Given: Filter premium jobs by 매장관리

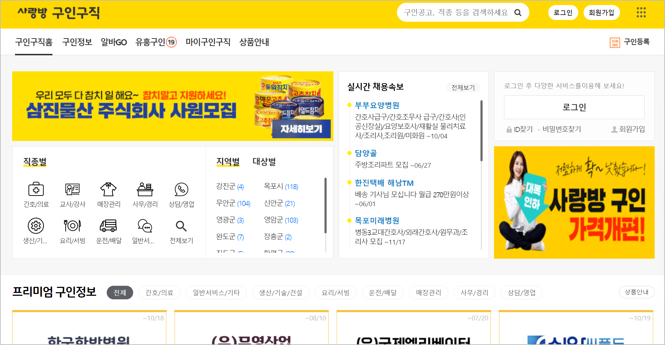Looking at the screenshot, I should coord(428,293).
